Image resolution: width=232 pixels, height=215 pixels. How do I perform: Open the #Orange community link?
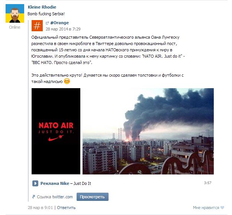(x=59, y=23)
